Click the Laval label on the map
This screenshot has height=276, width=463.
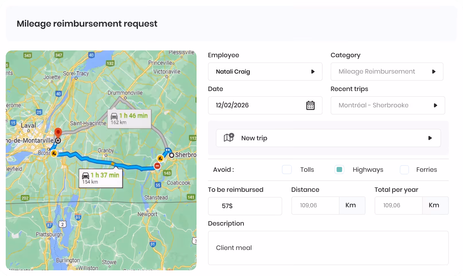[28, 125]
